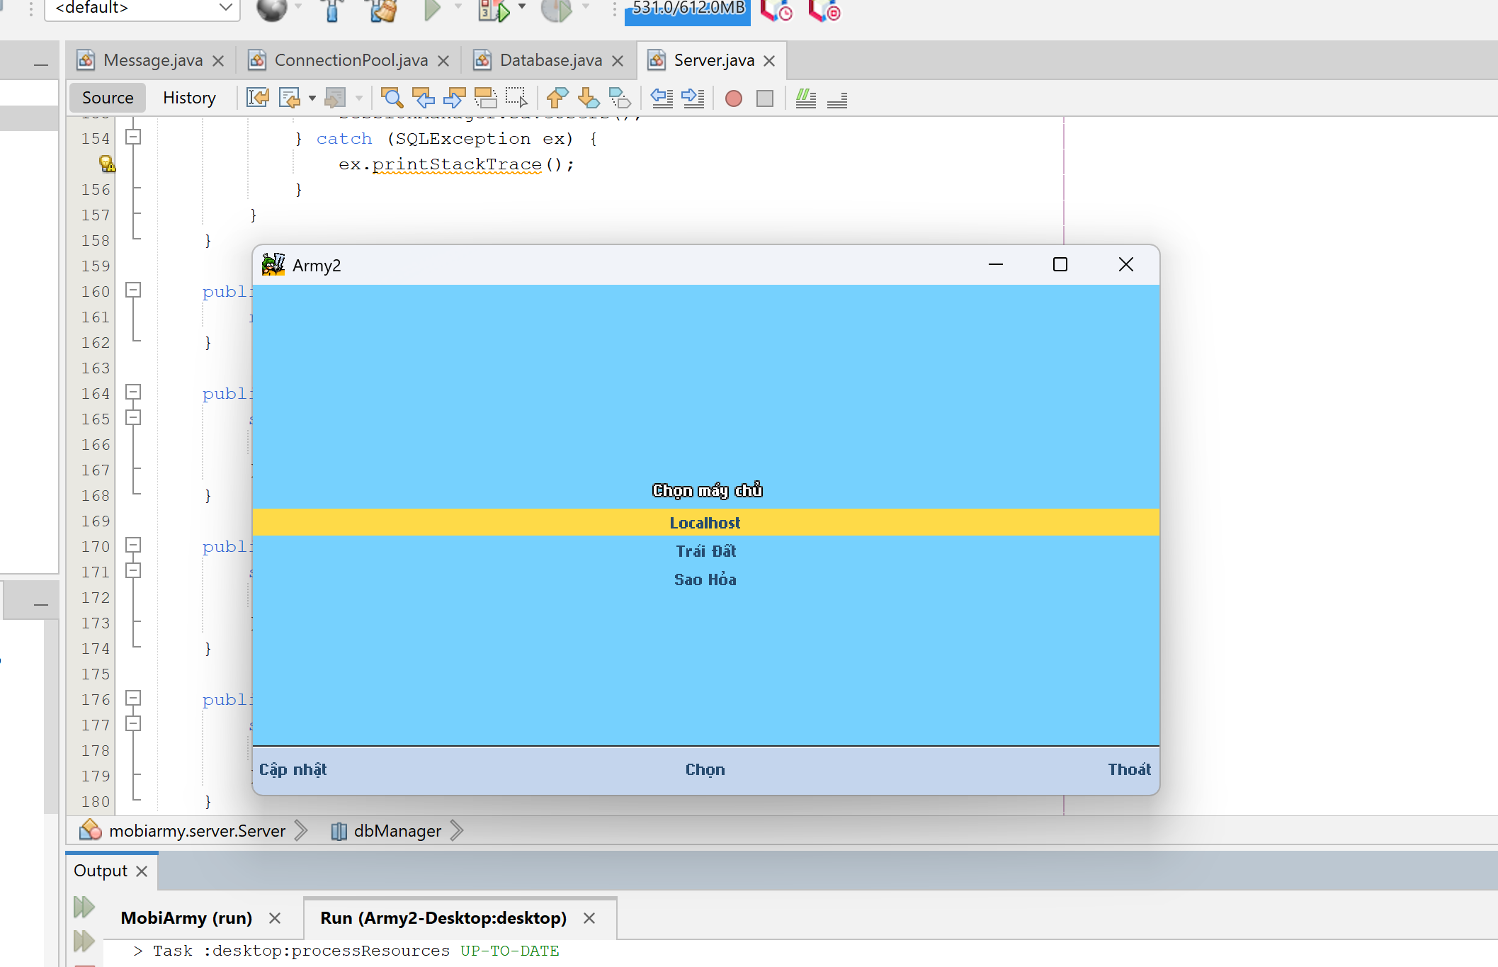Toggle Highlight Search icon
Image resolution: width=1498 pixels, height=967 pixels.
[485, 98]
